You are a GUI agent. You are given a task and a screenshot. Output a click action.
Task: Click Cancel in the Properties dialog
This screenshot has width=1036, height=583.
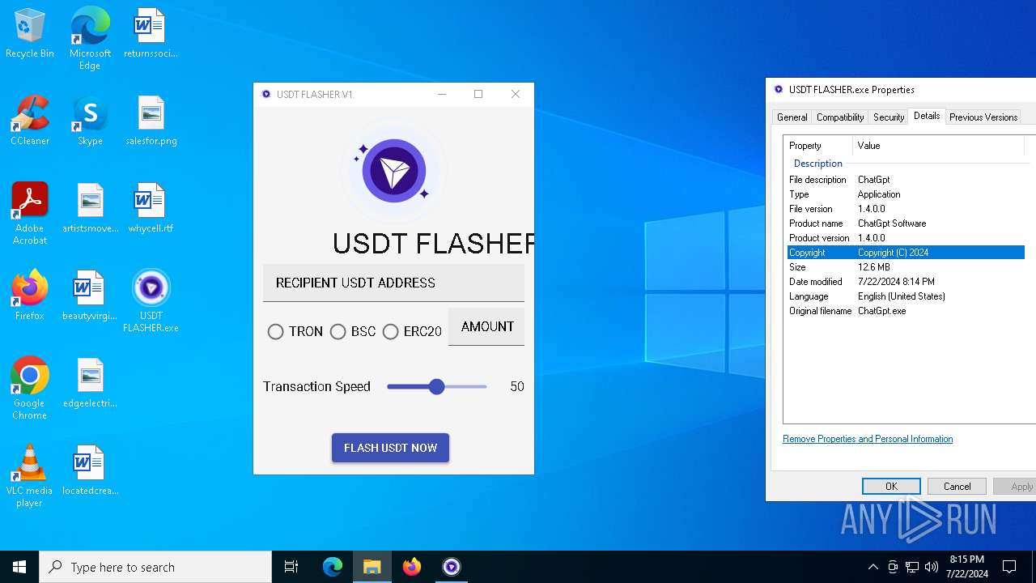(957, 486)
